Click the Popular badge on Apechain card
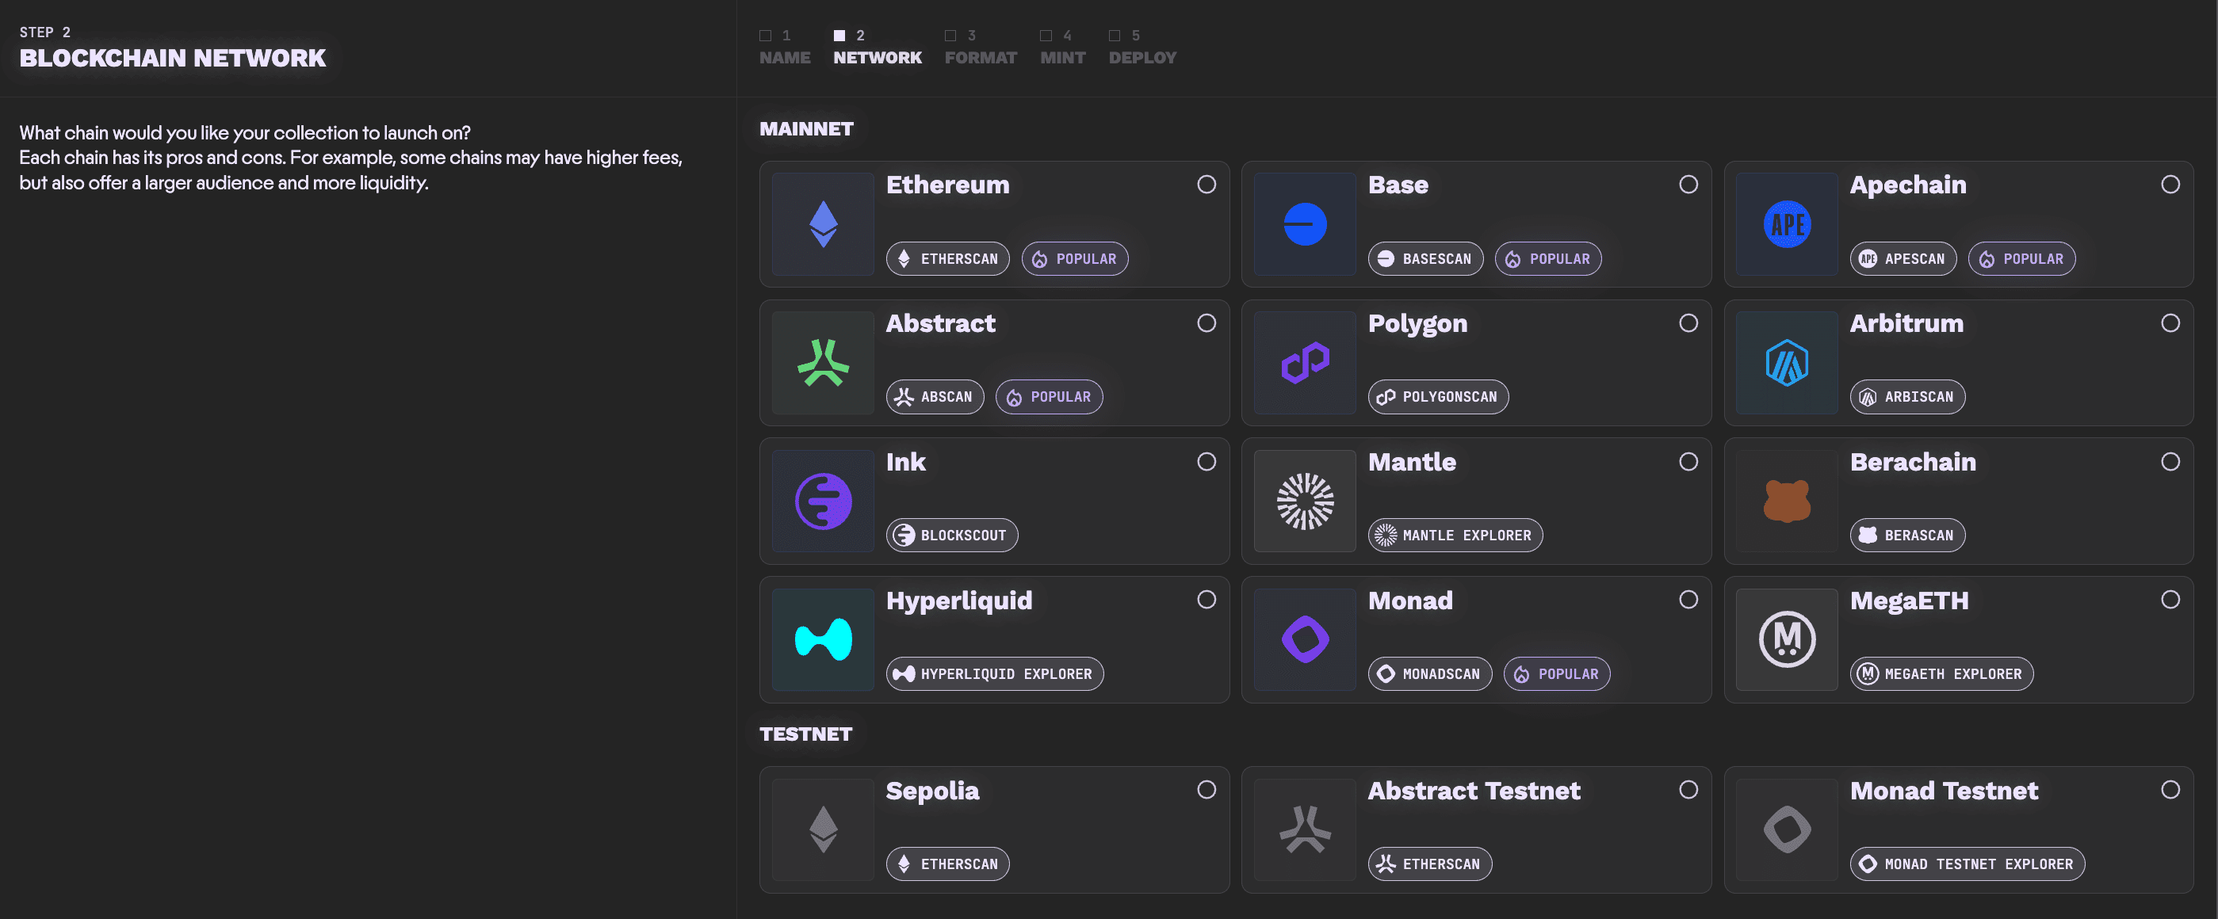The height and width of the screenshot is (919, 2218). (2021, 259)
